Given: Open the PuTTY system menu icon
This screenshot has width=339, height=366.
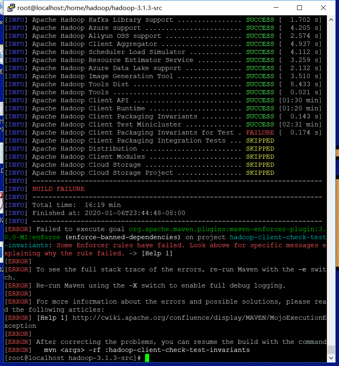Looking at the screenshot, I should tap(11, 8).
